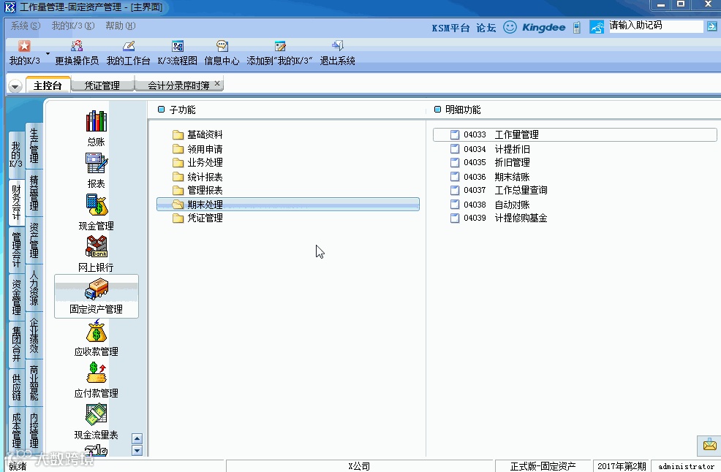Image resolution: width=721 pixels, height=472 pixels.
Task: Switch to the 凭证管理 tab
Action: (102, 85)
